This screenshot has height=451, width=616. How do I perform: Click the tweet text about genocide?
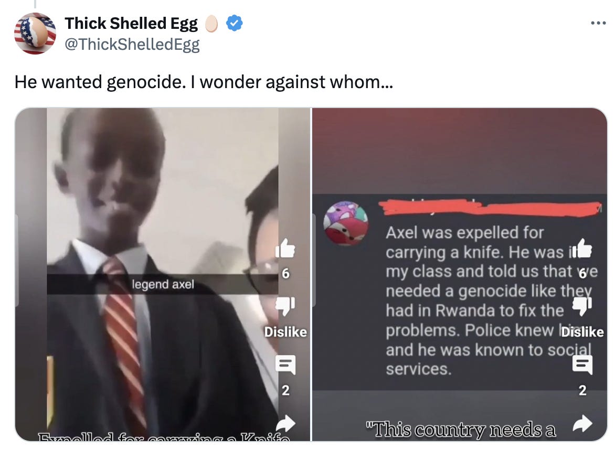coord(204,82)
